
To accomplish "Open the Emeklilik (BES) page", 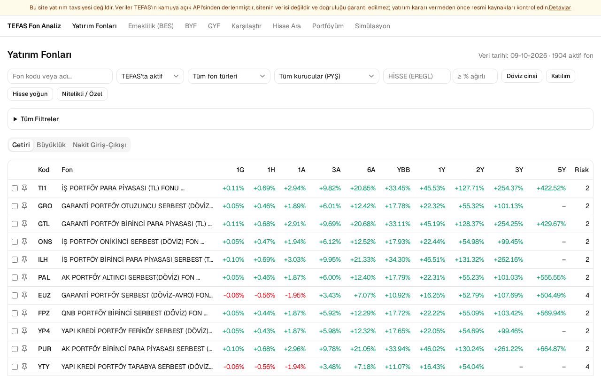I will [x=151, y=26].
